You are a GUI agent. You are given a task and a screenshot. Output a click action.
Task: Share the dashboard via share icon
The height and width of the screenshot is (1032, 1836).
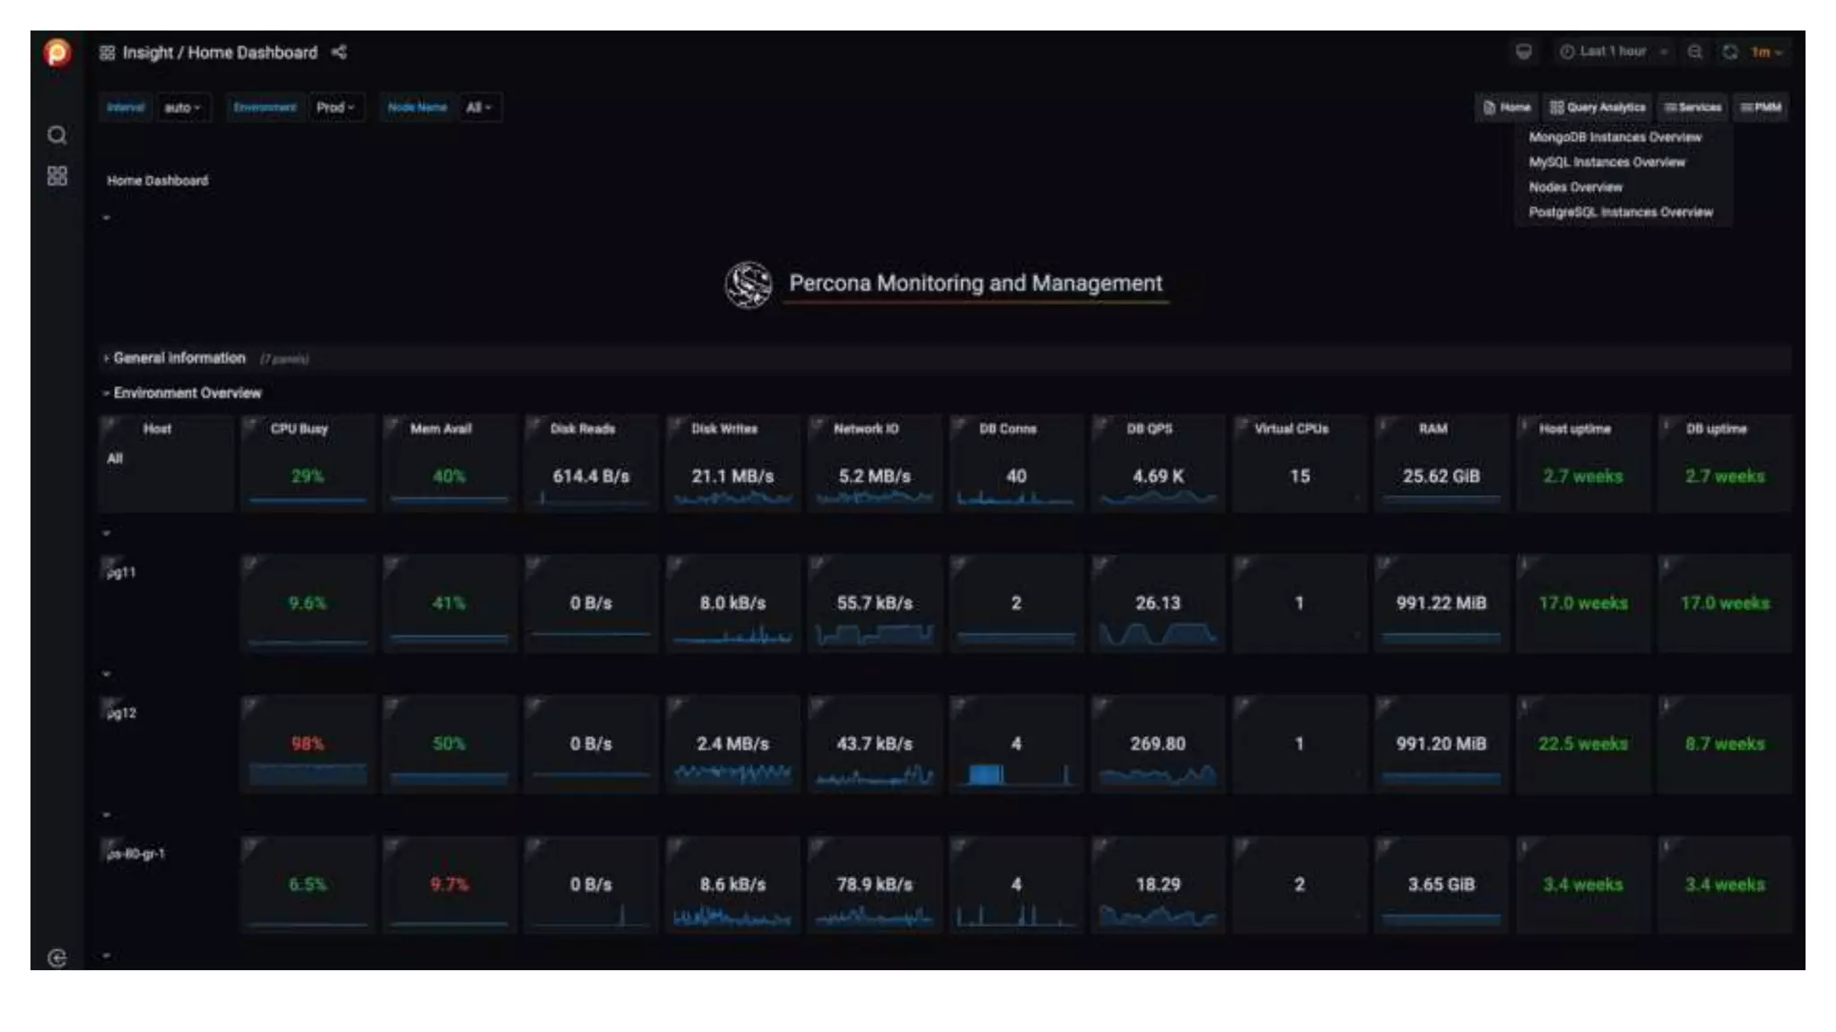tap(339, 53)
